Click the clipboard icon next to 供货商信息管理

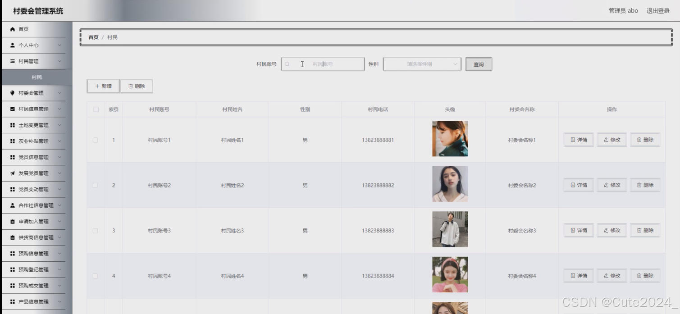(13, 237)
